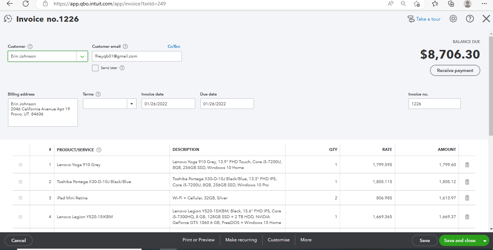
Task: Click the browser back arrow
Action: pos(10,4)
